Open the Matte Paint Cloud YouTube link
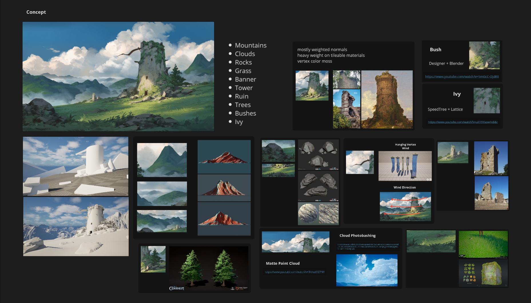Viewport: 531px width, 303px height. click(295, 272)
